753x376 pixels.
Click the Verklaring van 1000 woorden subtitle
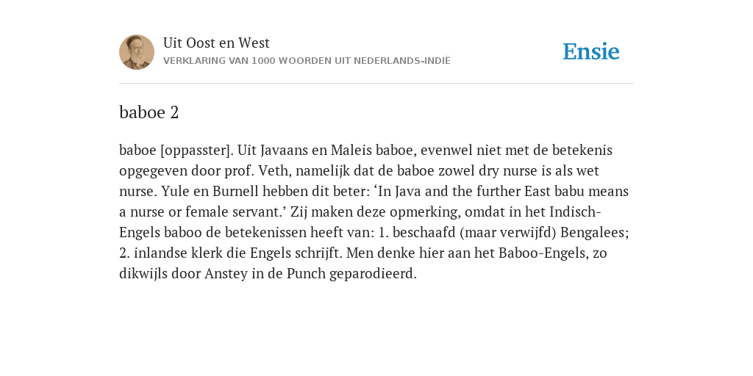[x=307, y=61]
